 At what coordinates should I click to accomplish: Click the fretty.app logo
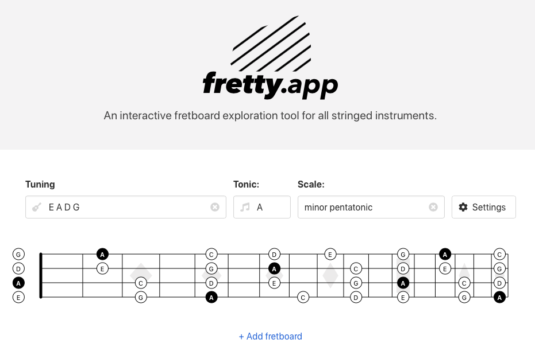click(x=270, y=57)
